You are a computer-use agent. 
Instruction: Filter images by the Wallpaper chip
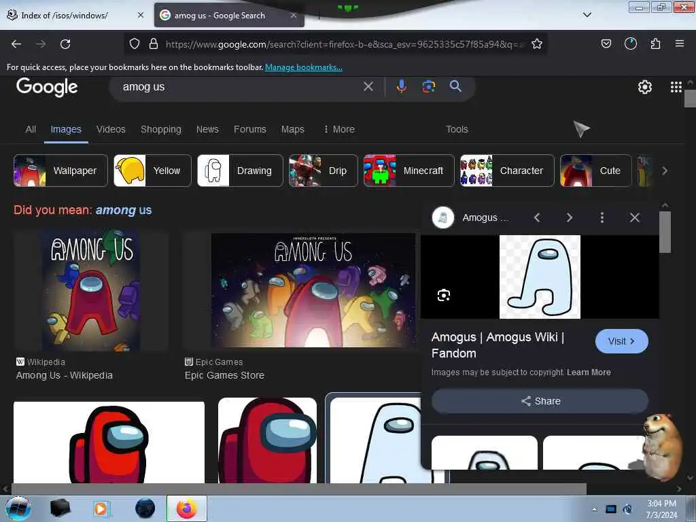[x=60, y=171]
